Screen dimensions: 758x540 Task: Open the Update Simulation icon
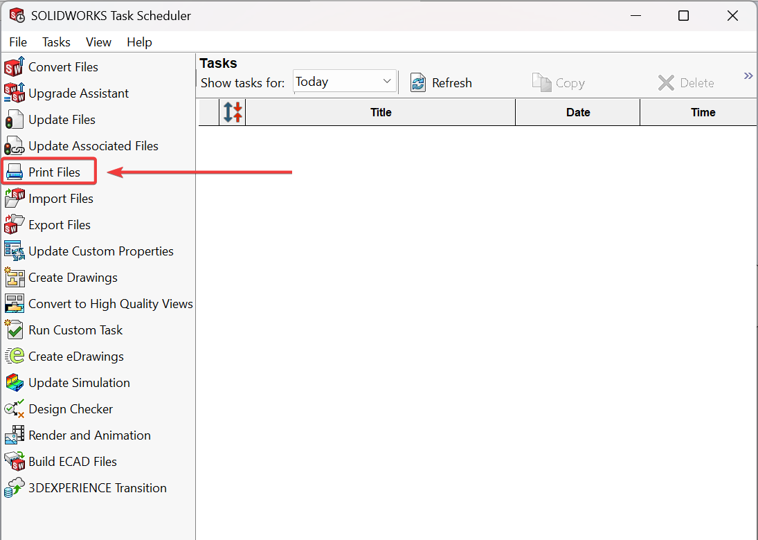pos(14,382)
